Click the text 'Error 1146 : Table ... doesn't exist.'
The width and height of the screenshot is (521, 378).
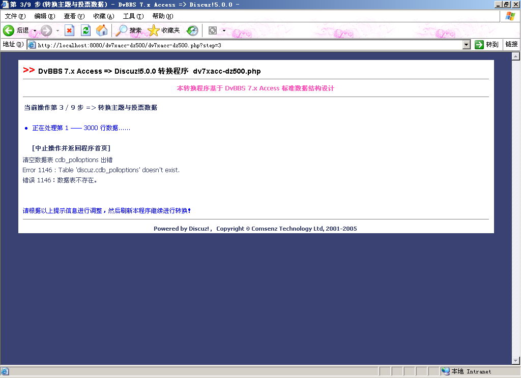(x=101, y=170)
